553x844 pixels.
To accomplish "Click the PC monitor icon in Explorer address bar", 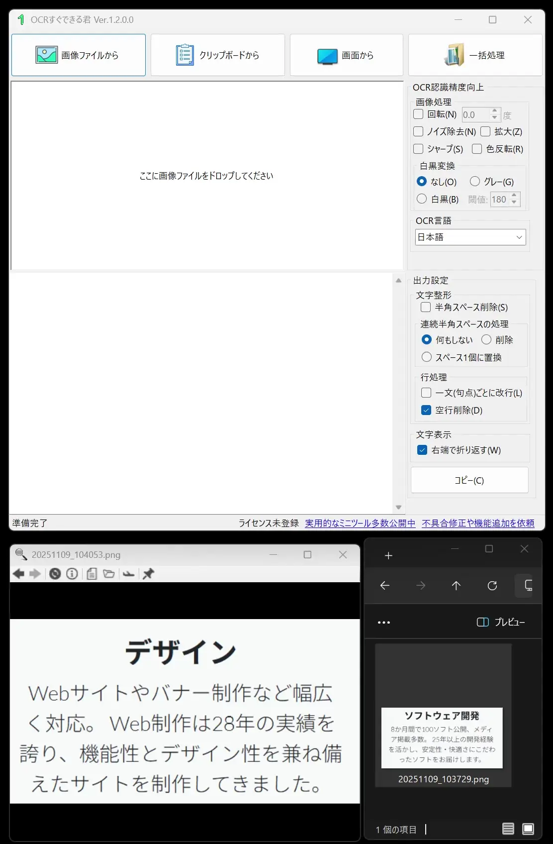I will [528, 586].
